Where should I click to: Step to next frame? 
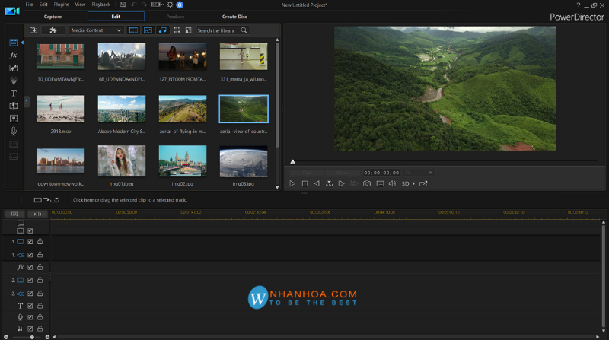point(341,183)
